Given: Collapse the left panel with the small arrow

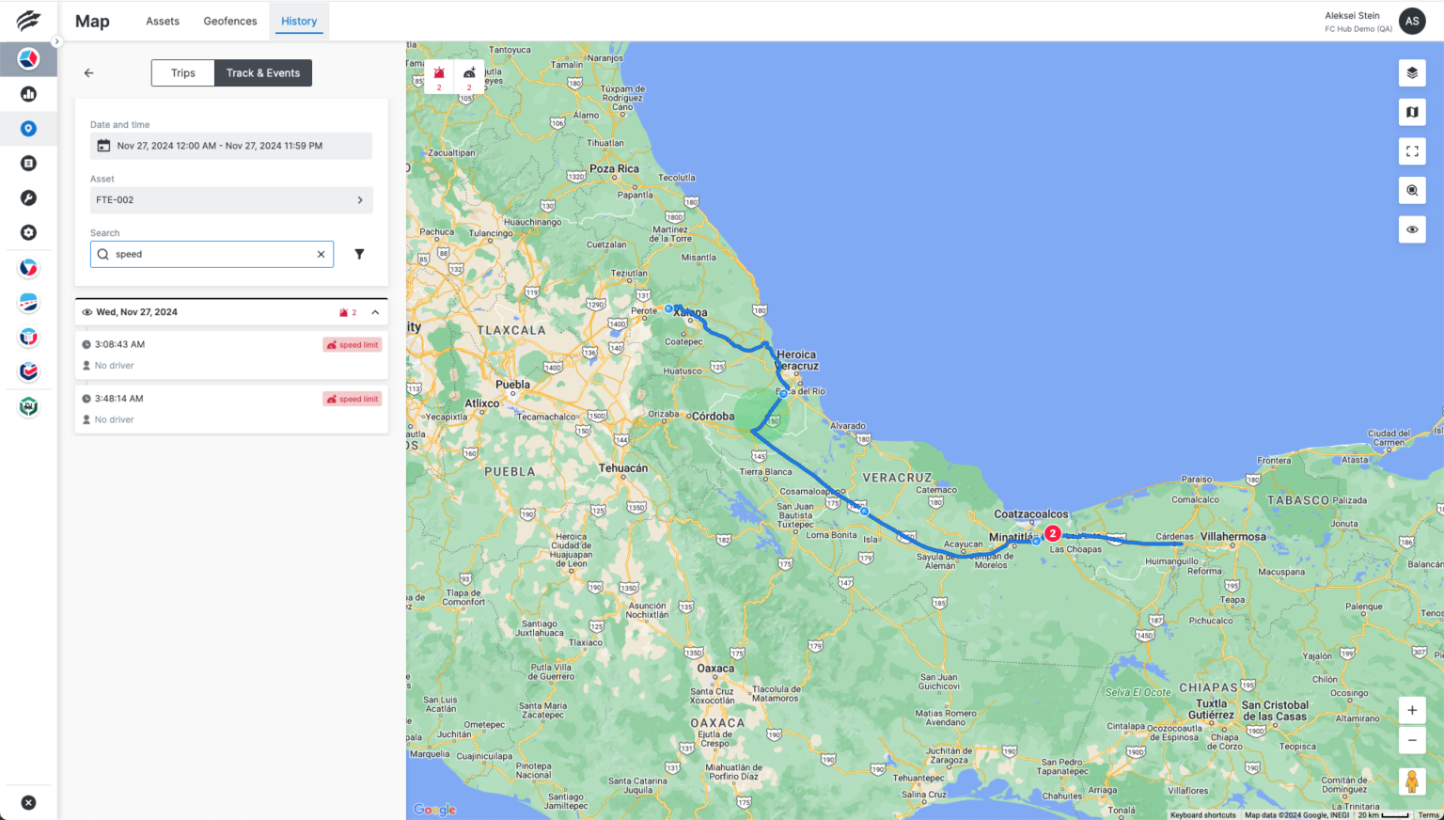Looking at the screenshot, I should coord(56,41).
